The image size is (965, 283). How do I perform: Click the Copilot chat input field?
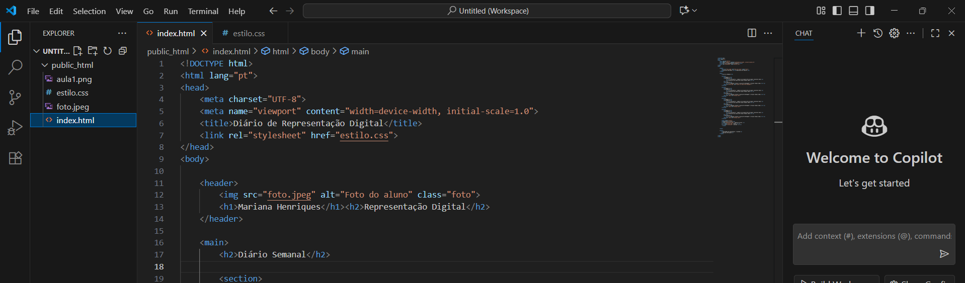(873, 236)
